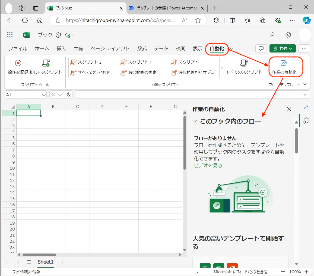Add page to favorites star icon
The height and width of the screenshot is (276, 314).
pyautogui.click(x=198, y=20)
